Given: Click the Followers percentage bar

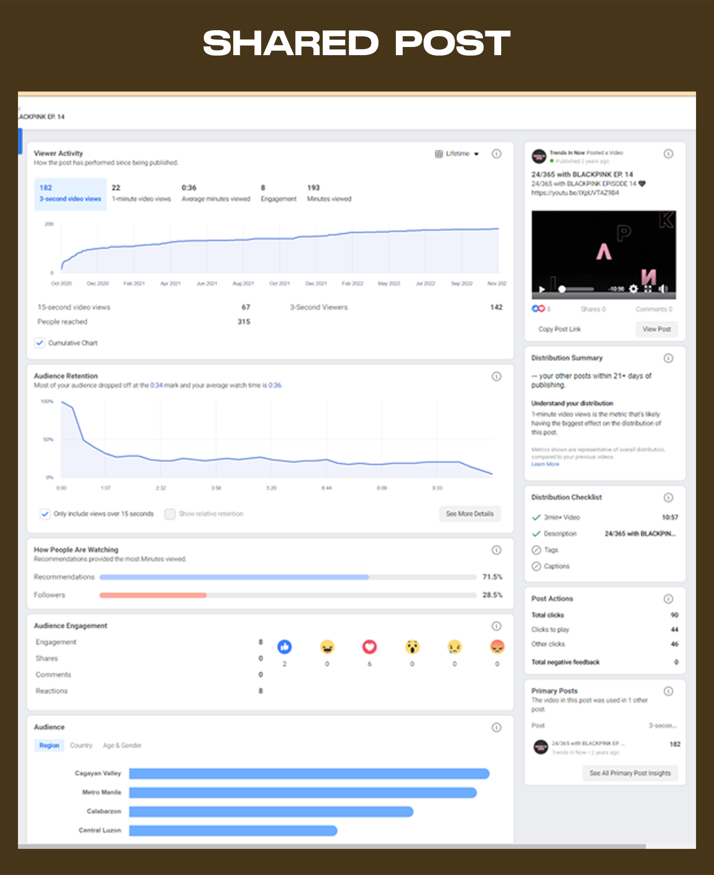Looking at the screenshot, I should click(288, 595).
